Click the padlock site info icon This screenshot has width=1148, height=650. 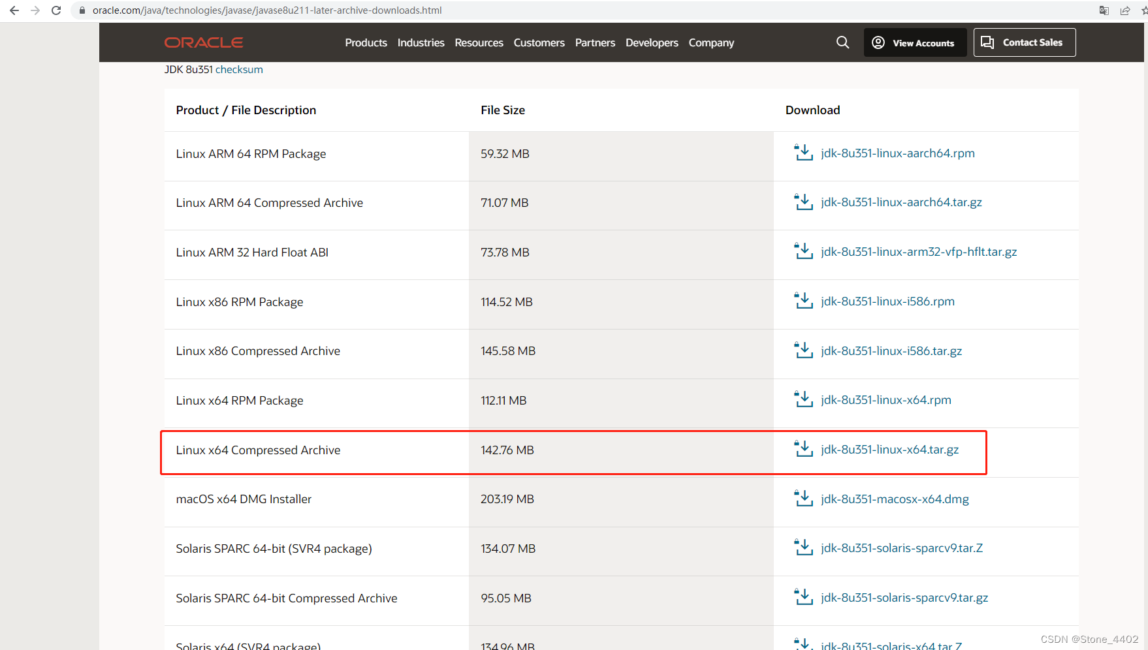pyautogui.click(x=82, y=10)
